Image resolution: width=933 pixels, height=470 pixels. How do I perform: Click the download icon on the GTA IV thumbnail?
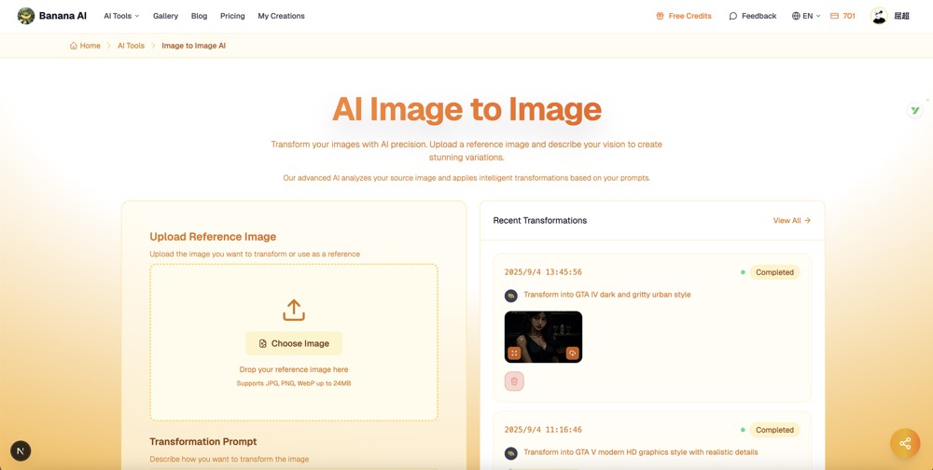click(573, 353)
